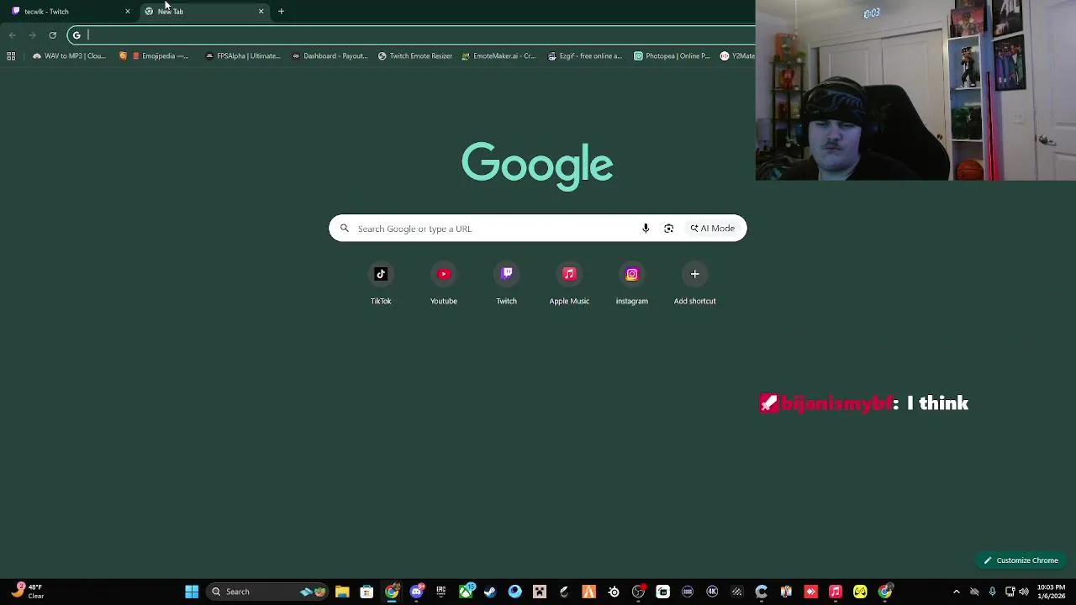Click the magnifier icon in Google search box
Viewport: 1076px width, 605px height.
(344, 229)
